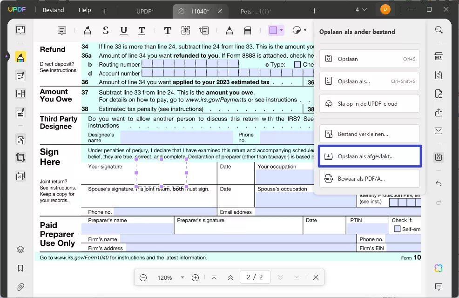459x298 pixels.
Task: Select the Strikethrough tool
Action: click(x=106, y=30)
